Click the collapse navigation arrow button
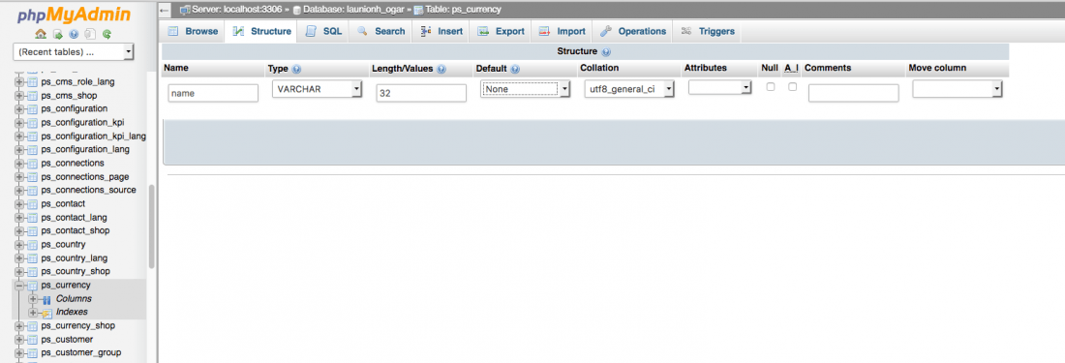The height and width of the screenshot is (363, 1065). (x=165, y=11)
